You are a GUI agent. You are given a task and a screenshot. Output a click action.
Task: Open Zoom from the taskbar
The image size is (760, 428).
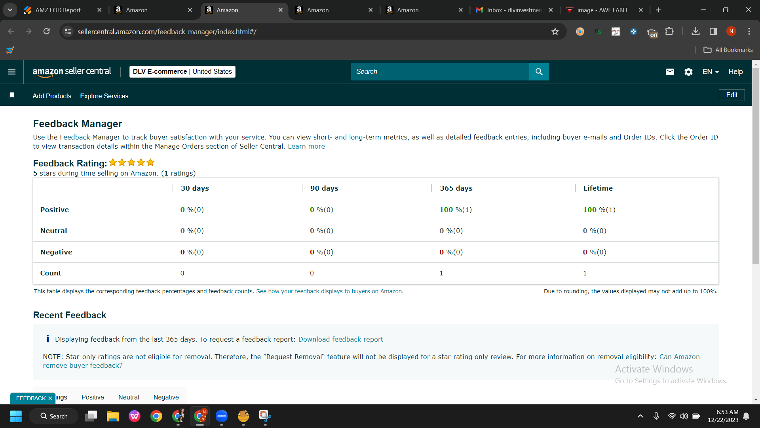tap(221, 416)
